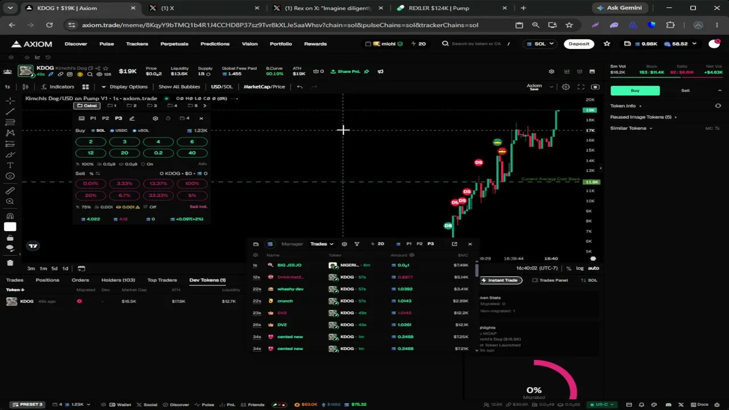Open the emoji sticker tool
The height and width of the screenshot is (410, 729).
pos(10,176)
